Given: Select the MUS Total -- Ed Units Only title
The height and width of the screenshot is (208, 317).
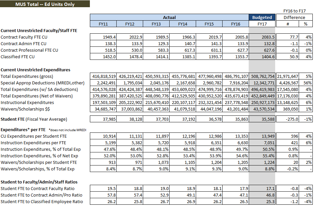Looking at the screenshot, I should pos(45,4).
